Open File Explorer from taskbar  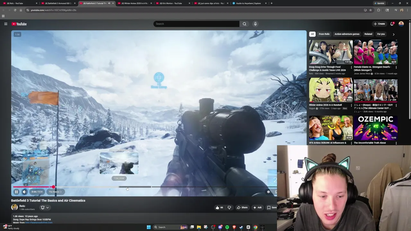click(x=199, y=227)
